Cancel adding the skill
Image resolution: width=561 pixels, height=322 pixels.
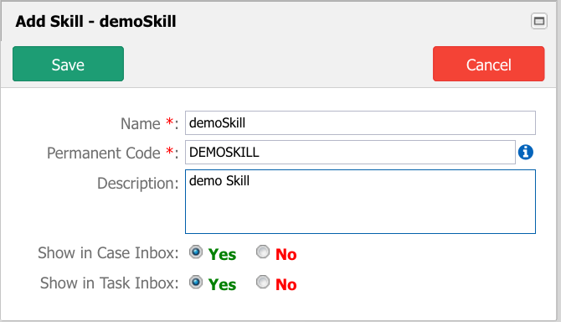pyautogui.click(x=489, y=64)
